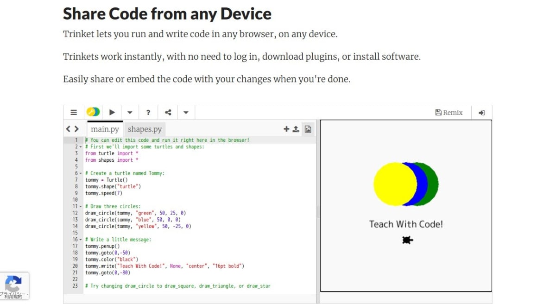Click the upload file icon

click(296, 129)
